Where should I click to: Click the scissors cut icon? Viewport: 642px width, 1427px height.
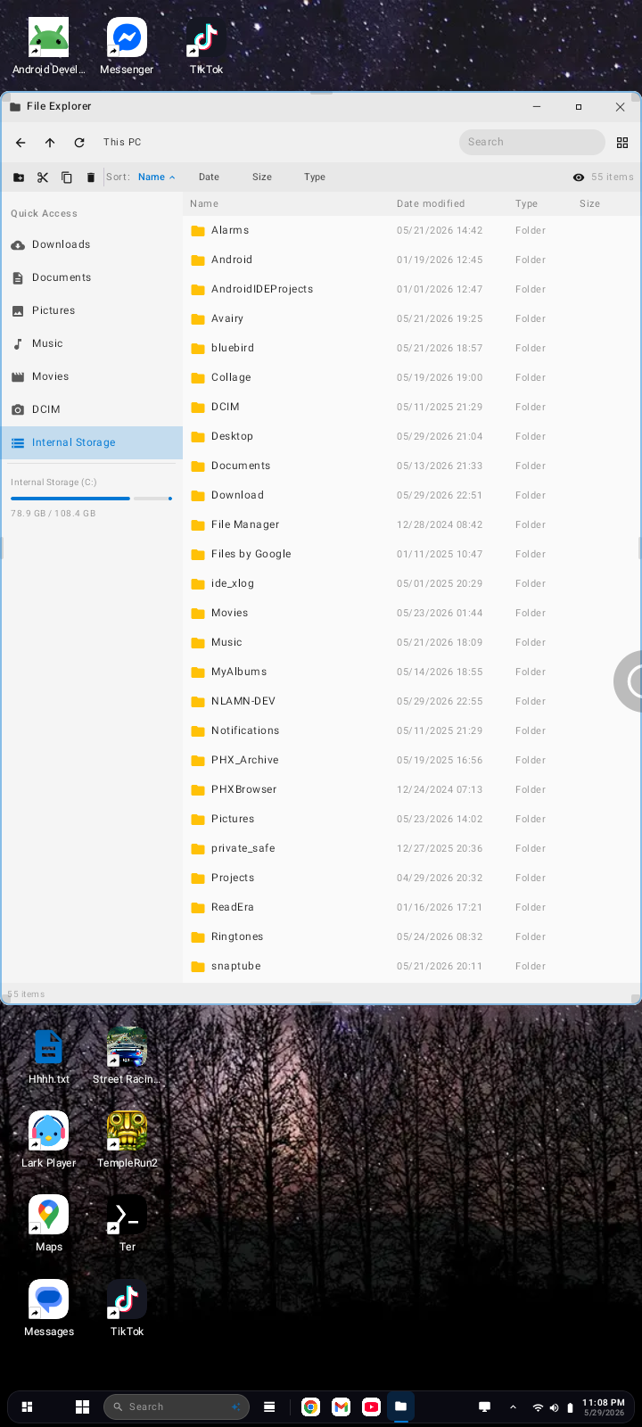43,177
